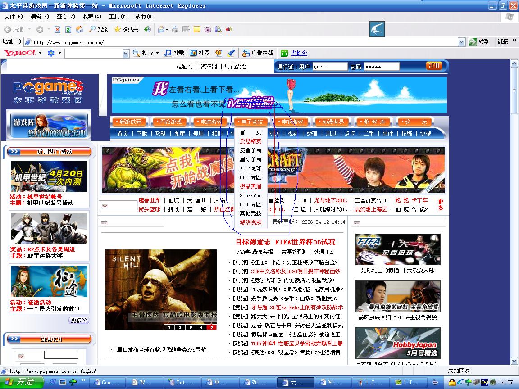Screen dimensions: 519x389
Task: Open the 收藏(A) menu
Action: pyautogui.click(x=92, y=16)
